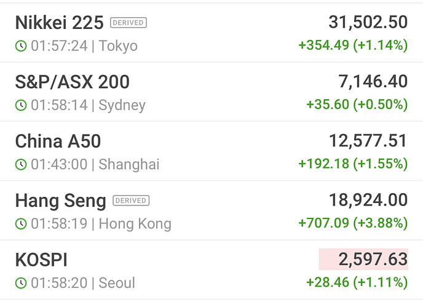Click the S&P/ASX 200 price 7,146.40
Screen dimensions: 423x307
coord(373,82)
